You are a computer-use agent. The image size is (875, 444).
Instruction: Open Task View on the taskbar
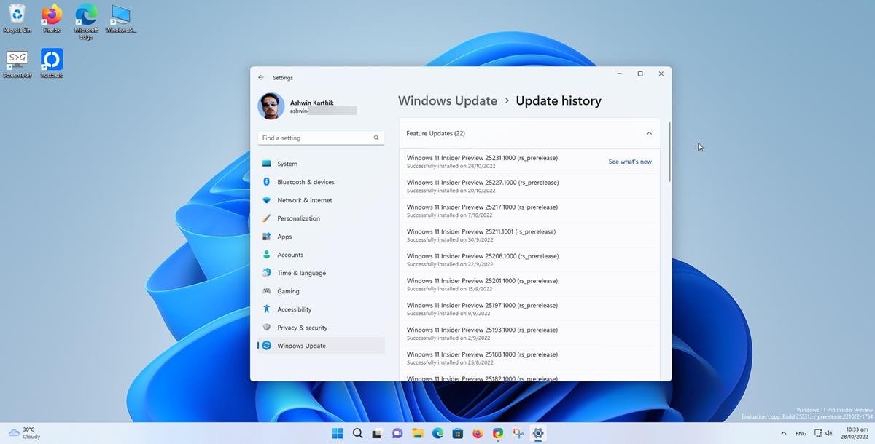377,433
